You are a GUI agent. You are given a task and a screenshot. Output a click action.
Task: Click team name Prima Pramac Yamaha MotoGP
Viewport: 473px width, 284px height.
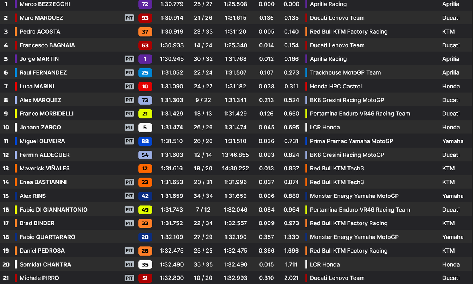[351, 141]
